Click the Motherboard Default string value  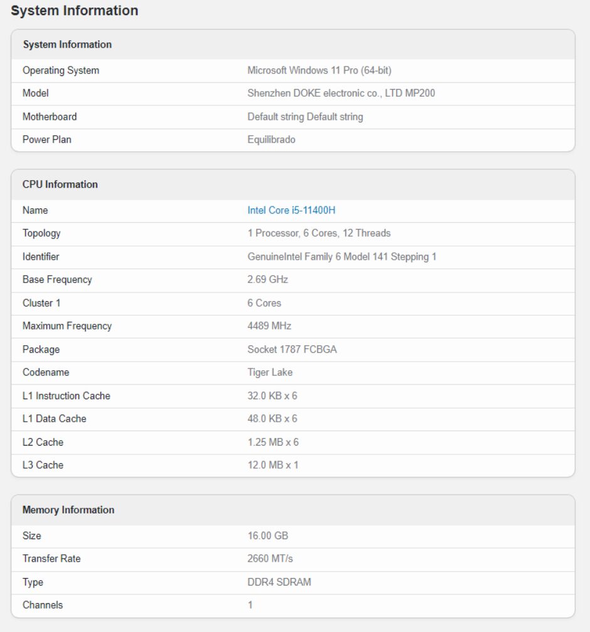tap(305, 117)
